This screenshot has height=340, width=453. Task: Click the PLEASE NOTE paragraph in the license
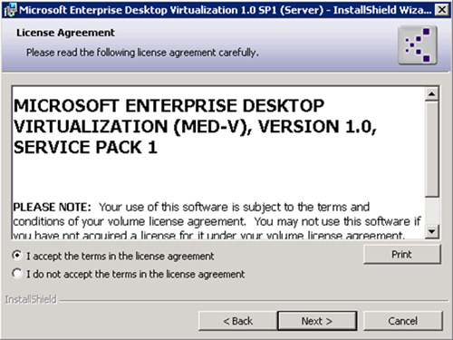tap(217, 221)
